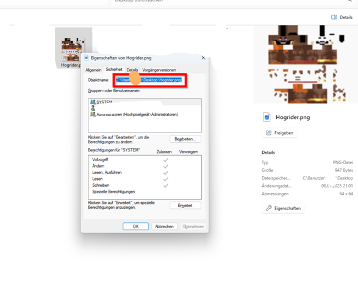Click the Hogrider.png file type icon
The height and width of the screenshot is (293, 358).
(267, 117)
